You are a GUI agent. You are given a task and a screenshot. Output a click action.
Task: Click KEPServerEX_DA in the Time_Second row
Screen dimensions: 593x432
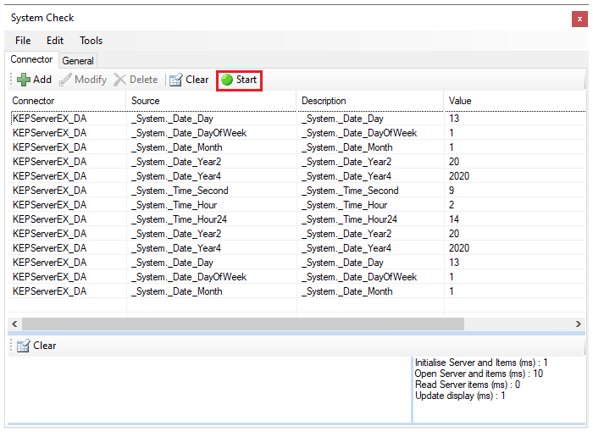click(x=49, y=191)
